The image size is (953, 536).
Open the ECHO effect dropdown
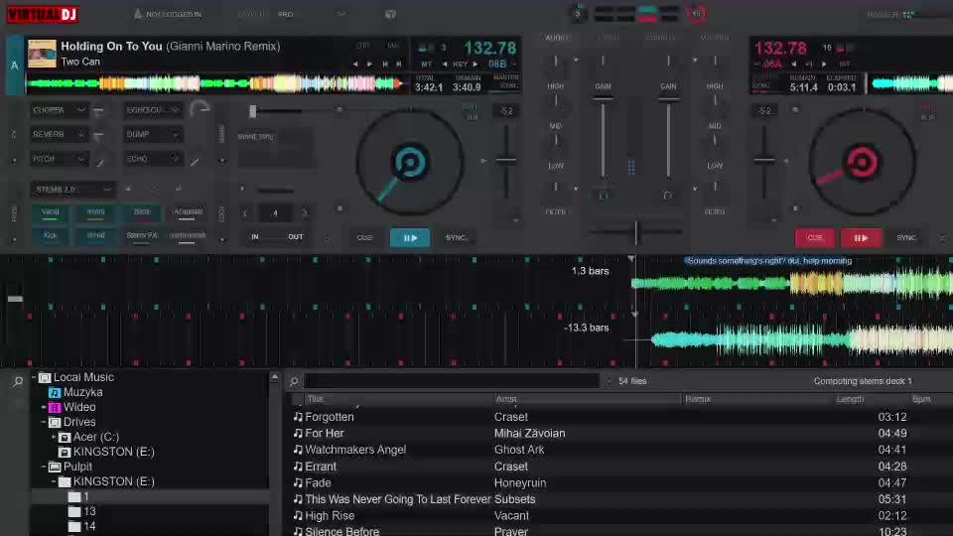[x=152, y=159]
